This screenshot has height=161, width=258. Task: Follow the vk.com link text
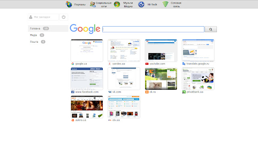coord(117,92)
